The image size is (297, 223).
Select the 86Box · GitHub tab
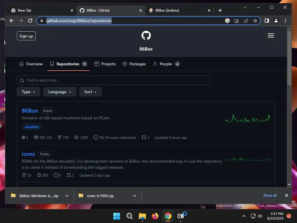(x=111, y=10)
